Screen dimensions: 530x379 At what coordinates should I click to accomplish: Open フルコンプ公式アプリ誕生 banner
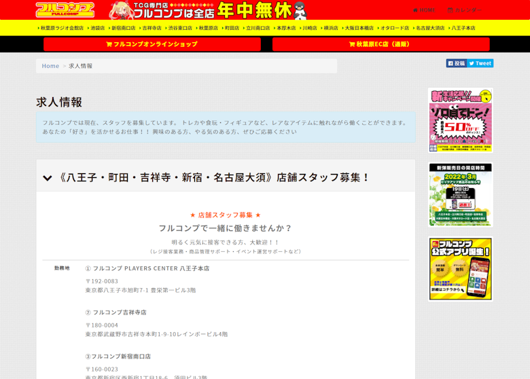(x=461, y=269)
